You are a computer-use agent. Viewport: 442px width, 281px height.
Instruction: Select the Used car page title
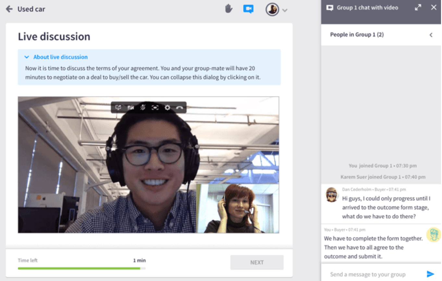(31, 9)
